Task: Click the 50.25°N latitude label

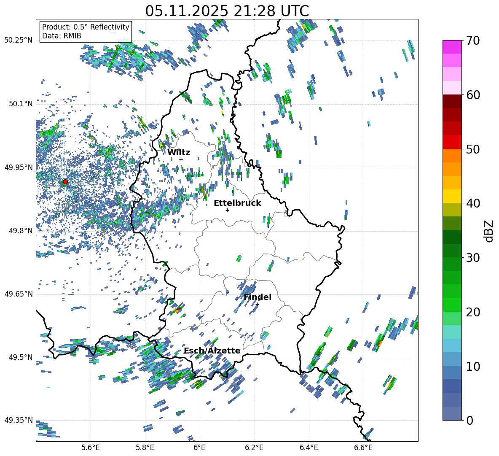Action: tap(19, 40)
